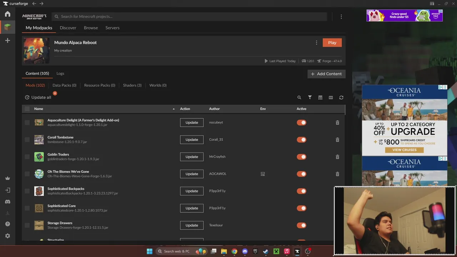Open the three-dot menu beside search bar
Image resolution: width=457 pixels, height=257 pixels.
coord(341,17)
